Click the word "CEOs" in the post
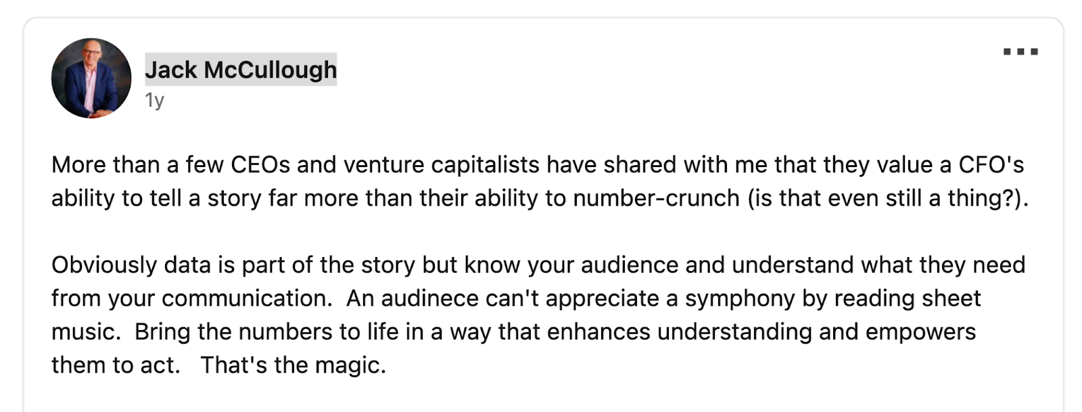 click(x=260, y=165)
